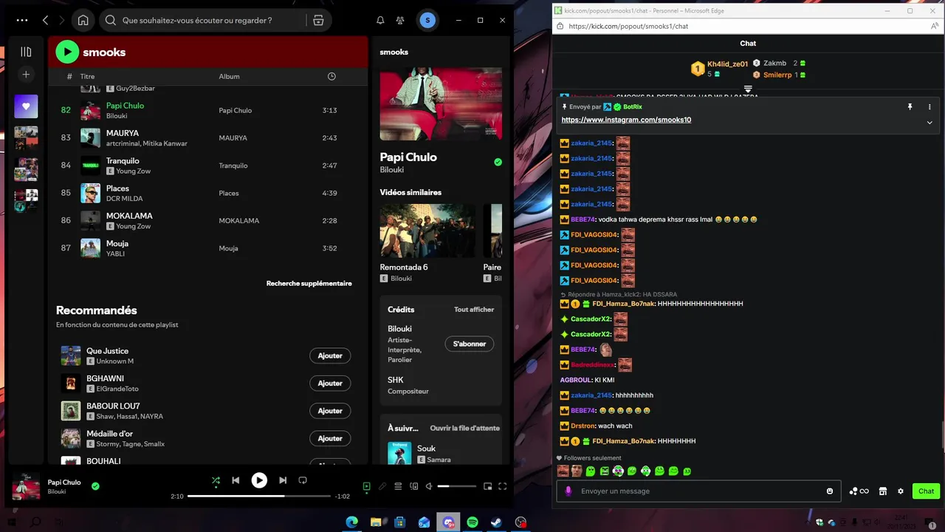Open the lyrics microphone icon

point(382,486)
